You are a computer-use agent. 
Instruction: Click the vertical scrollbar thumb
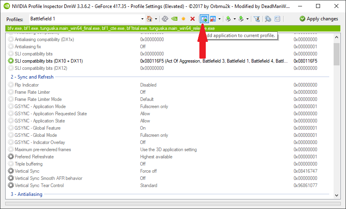coord(336,54)
